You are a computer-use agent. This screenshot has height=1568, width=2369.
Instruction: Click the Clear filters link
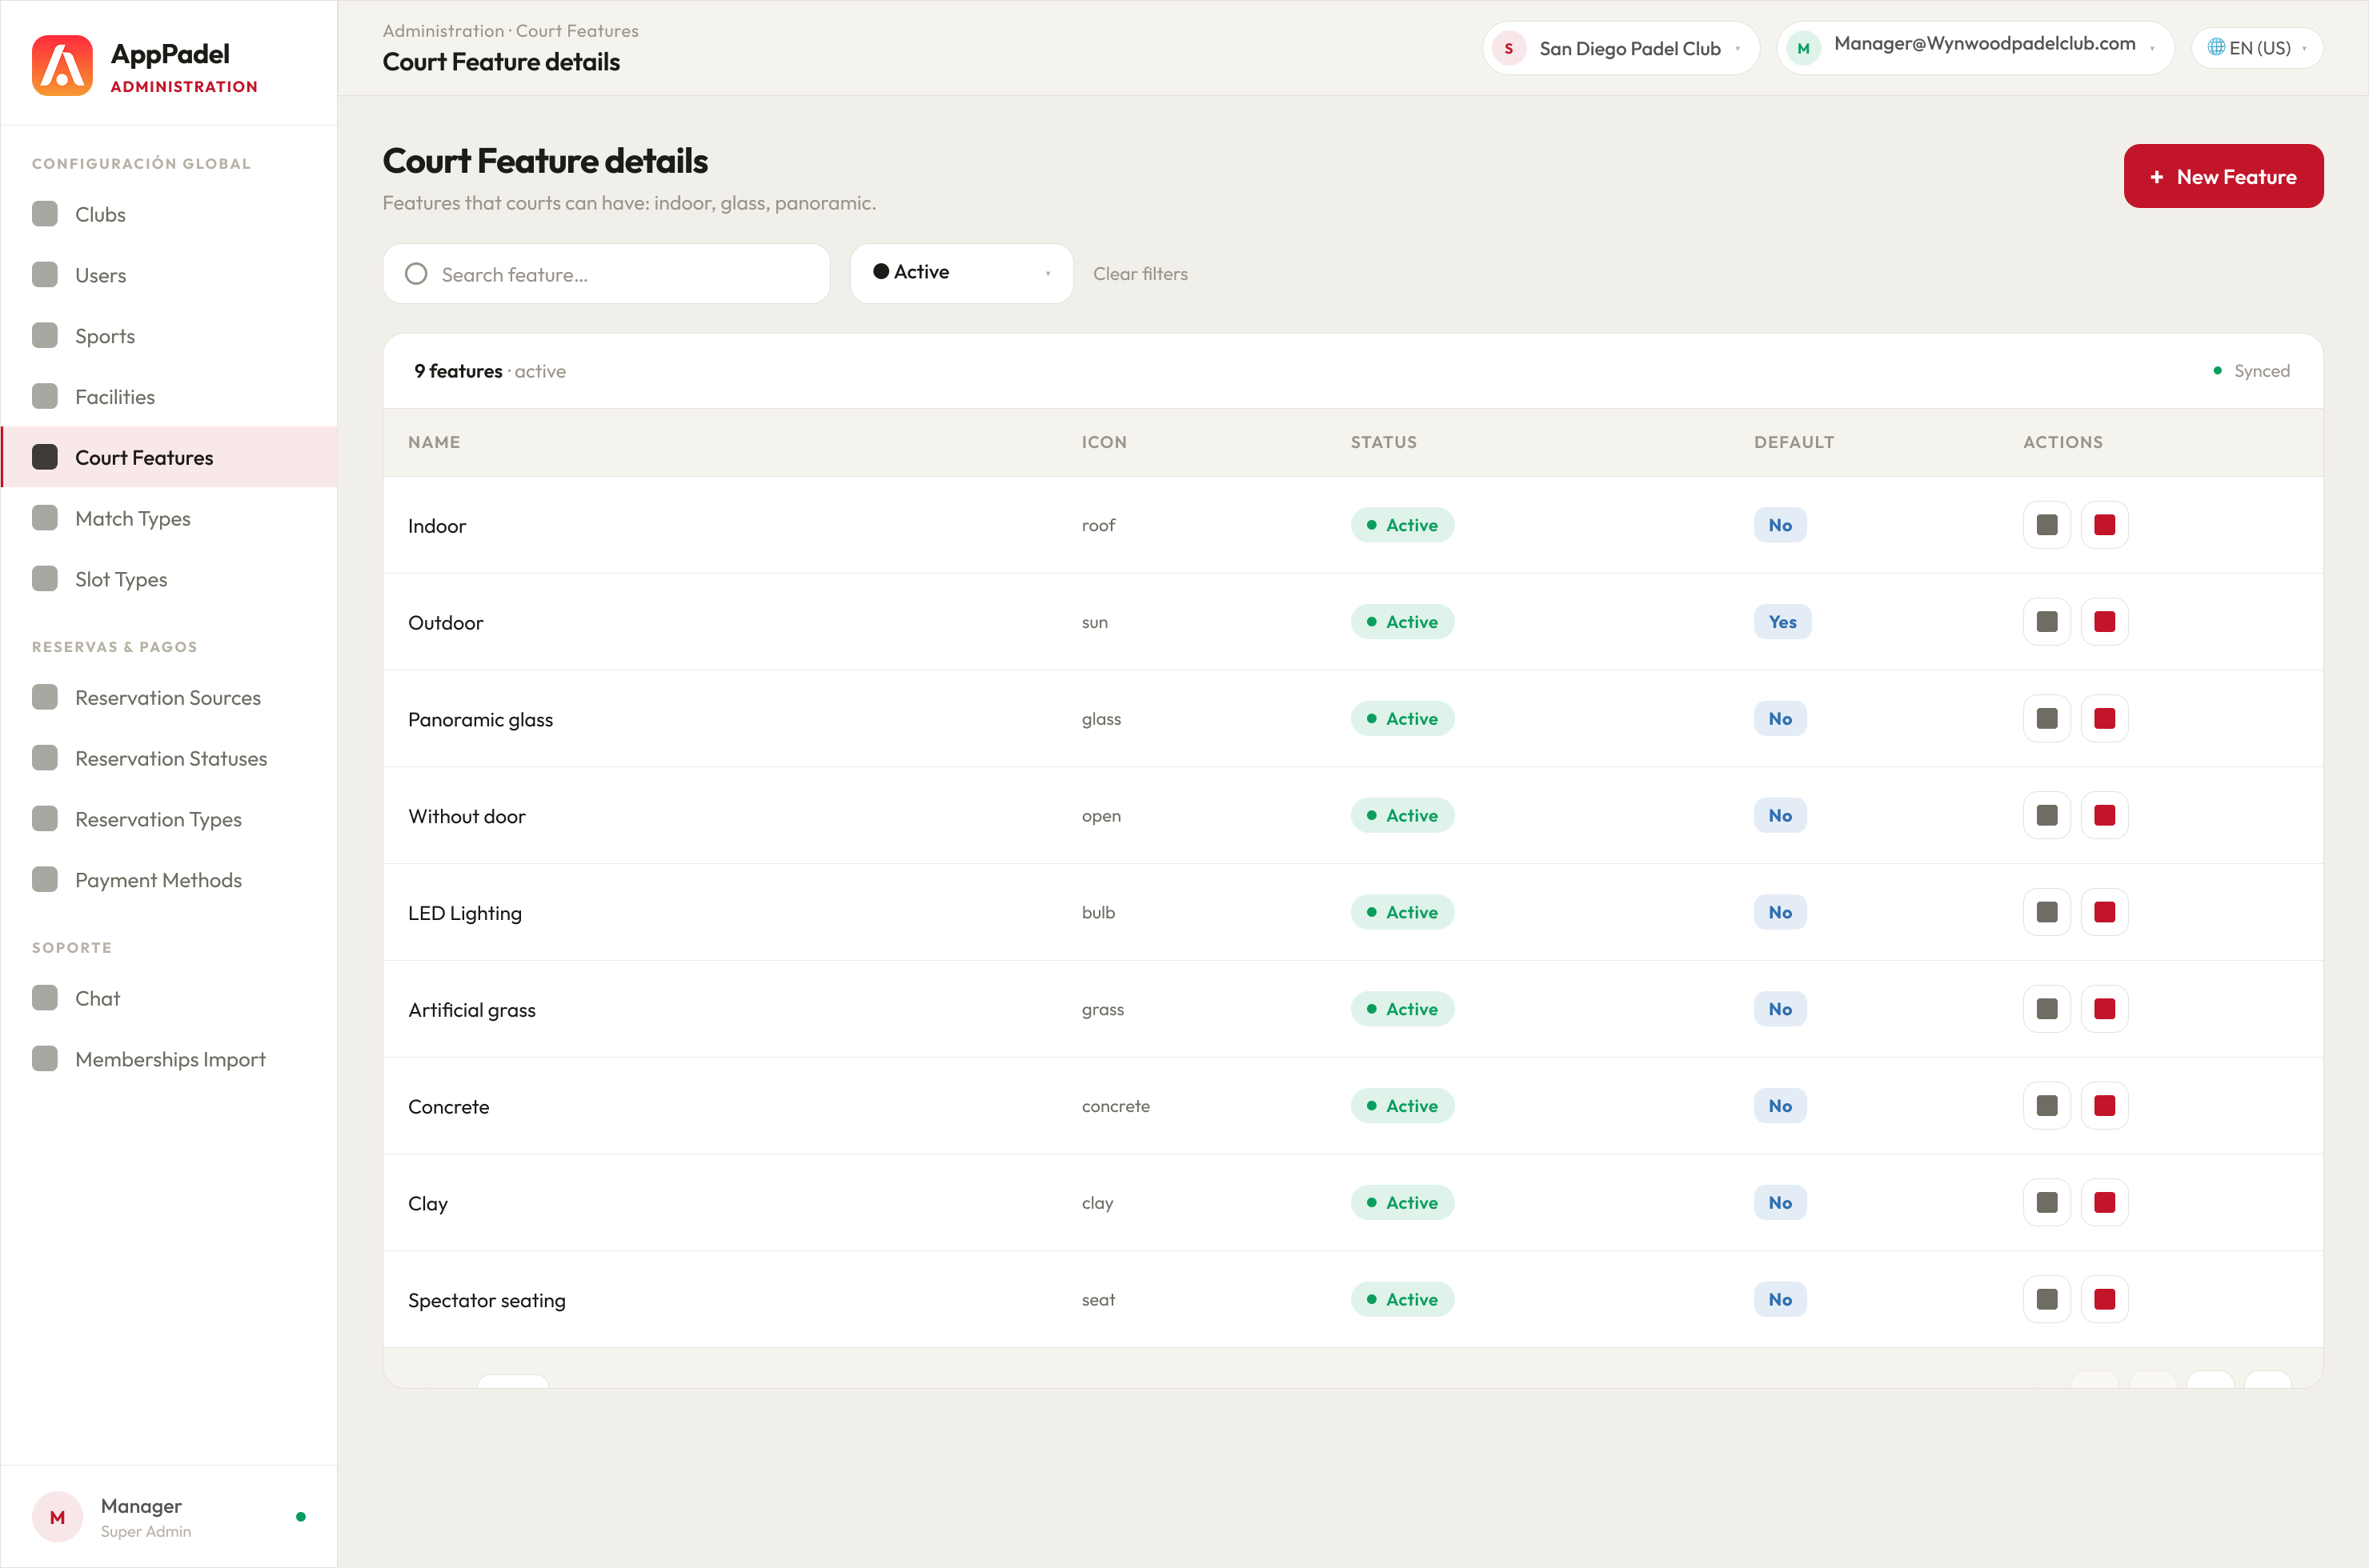(x=1140, y=274)
